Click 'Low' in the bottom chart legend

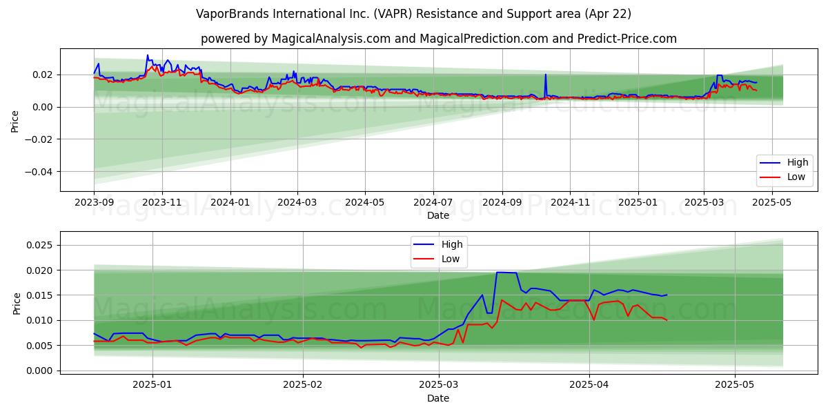[x=451, y=259]
